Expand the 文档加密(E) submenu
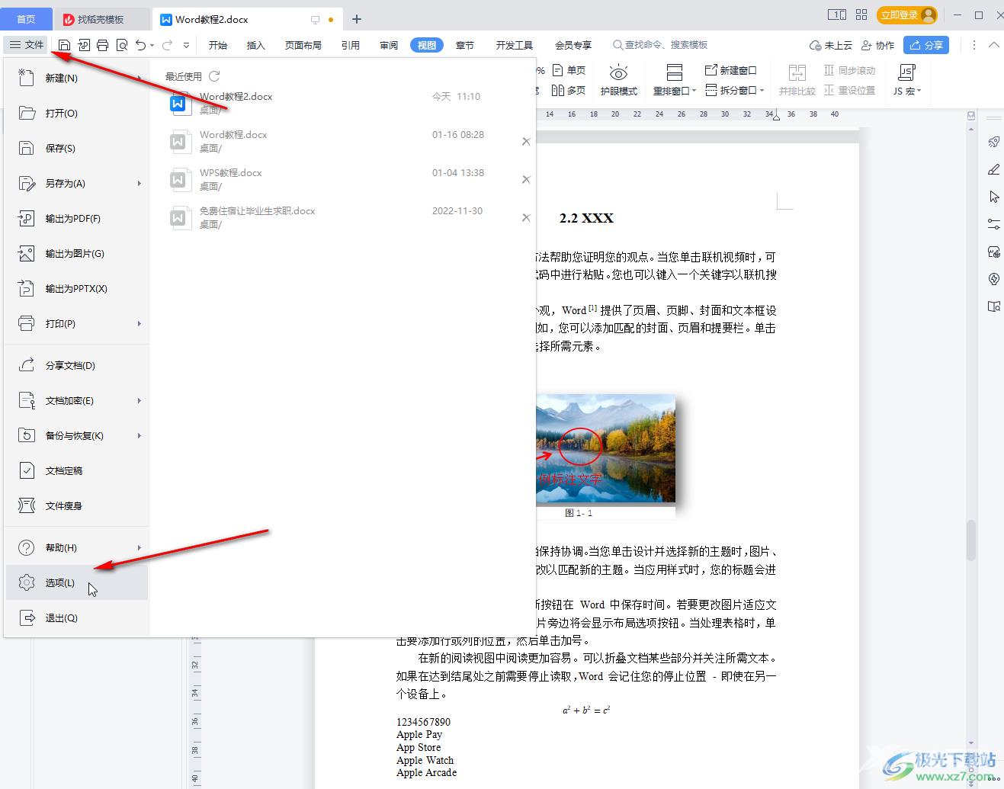The width and height of the screenshot is (1004, 789). pos(77,400)
